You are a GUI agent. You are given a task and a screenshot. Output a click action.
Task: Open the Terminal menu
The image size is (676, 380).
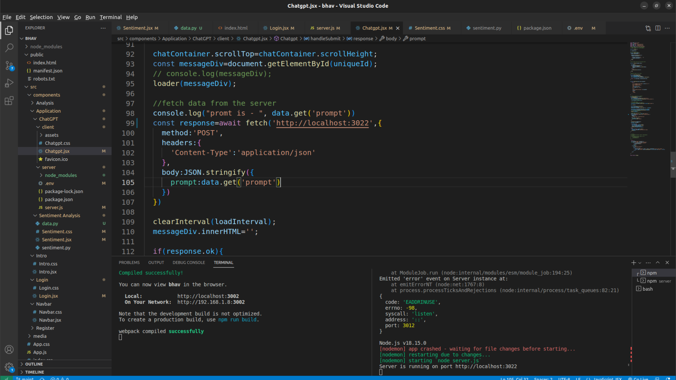click(x=110, y=17)
